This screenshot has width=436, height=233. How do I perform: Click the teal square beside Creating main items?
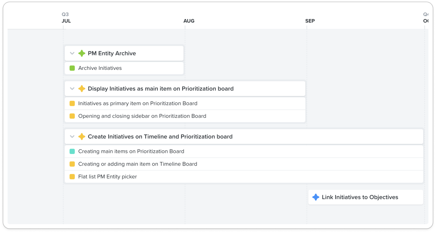72,152
